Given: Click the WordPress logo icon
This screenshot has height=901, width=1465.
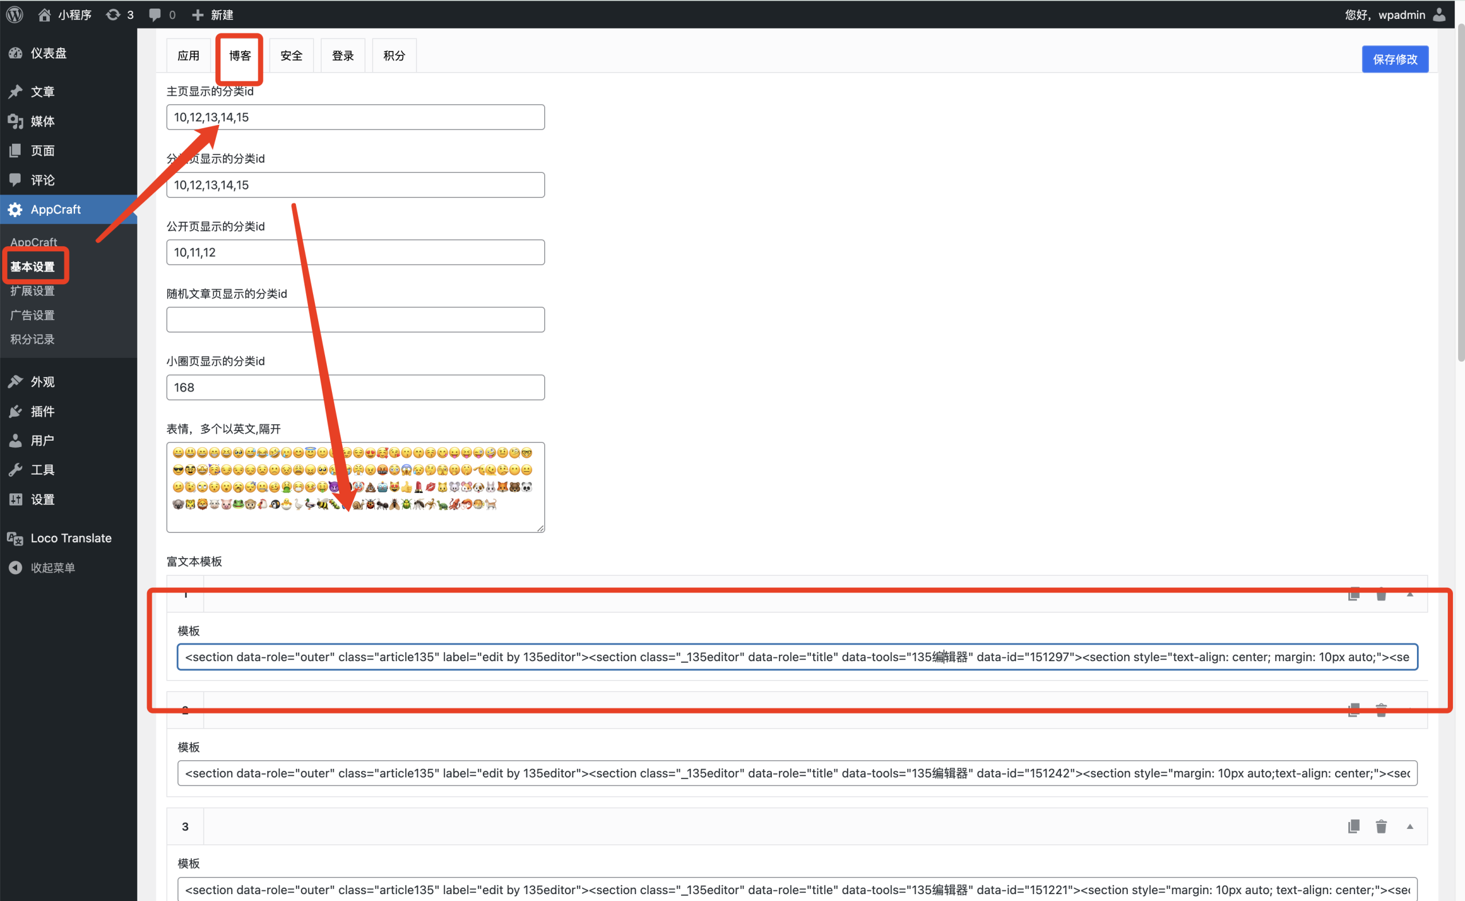Looking at the screenshot, I should pyautogui.click(x=15, y=14).
